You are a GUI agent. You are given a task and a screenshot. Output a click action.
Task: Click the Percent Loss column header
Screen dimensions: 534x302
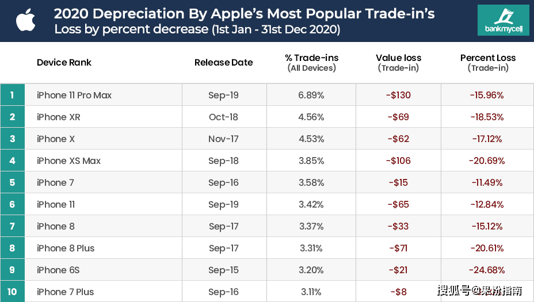click(488, 63)
